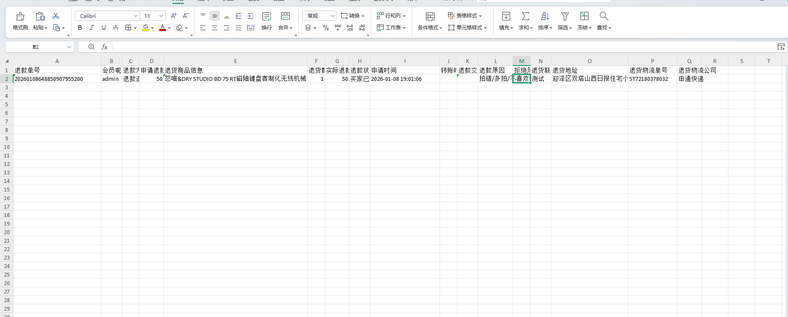The height and width of the screenshot is (317, 788).
Task: Click the Format Painter (格式刷) icon
Action: click(x=20, y=17)
